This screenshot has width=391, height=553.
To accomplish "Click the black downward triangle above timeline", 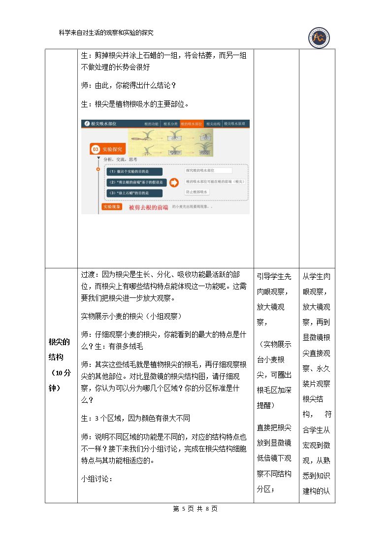I will click(x=98, y=159).
